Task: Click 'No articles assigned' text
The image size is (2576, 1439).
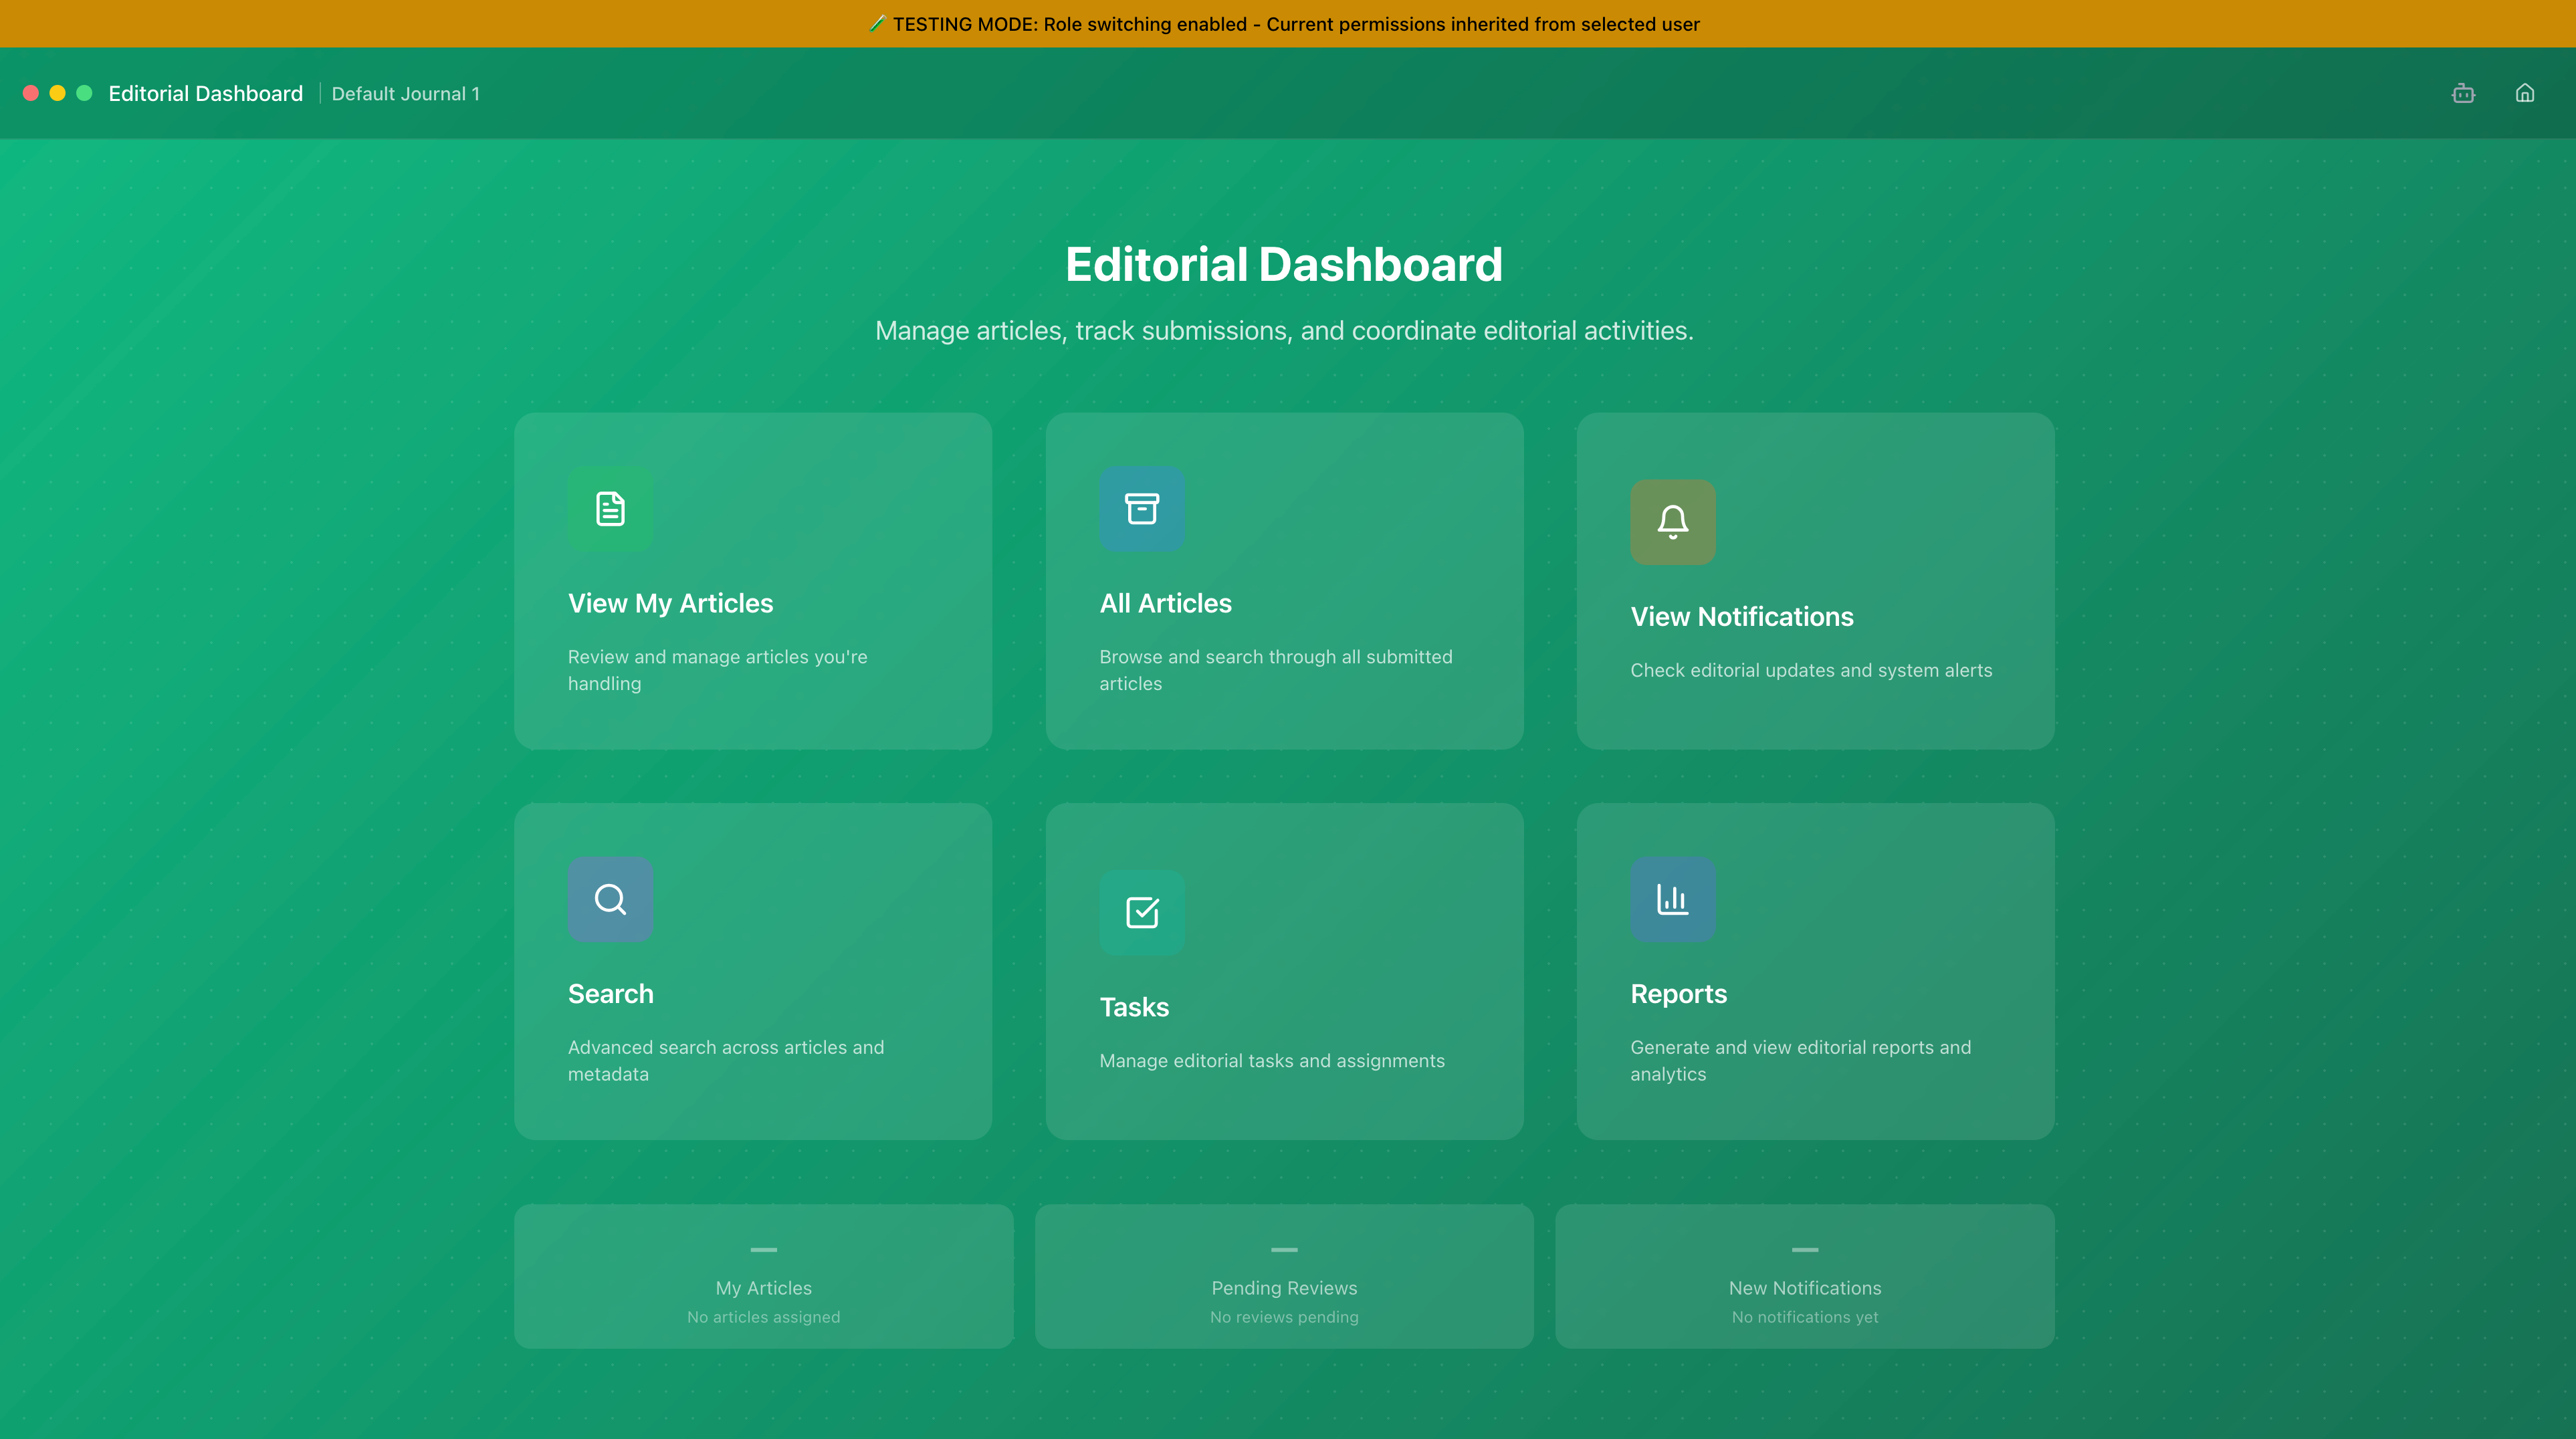Action: (x=764, y=1317)
